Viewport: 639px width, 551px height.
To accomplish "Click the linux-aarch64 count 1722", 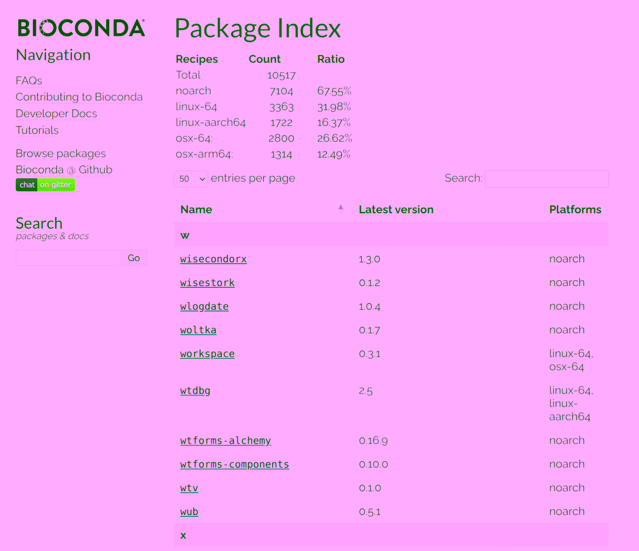I will tap(281, 123).
